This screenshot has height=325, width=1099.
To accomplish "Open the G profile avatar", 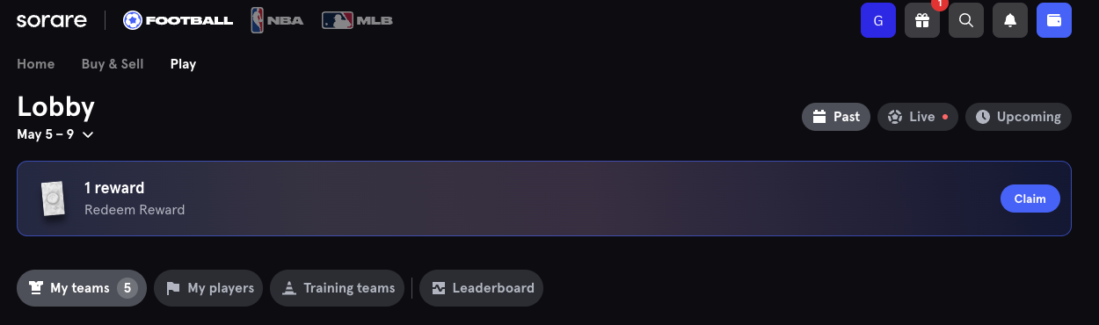I will (878, 20).
